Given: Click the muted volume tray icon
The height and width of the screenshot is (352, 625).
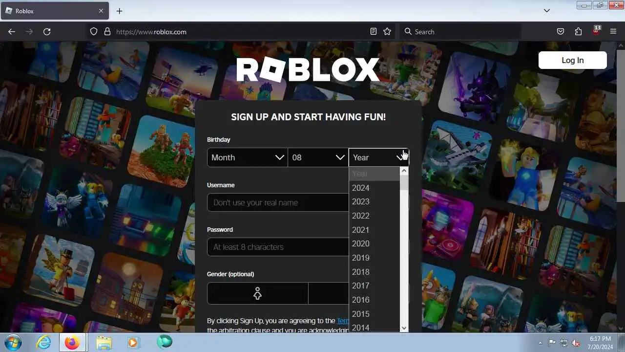Looking at the screenshot, I should click(x=576, y=343).
